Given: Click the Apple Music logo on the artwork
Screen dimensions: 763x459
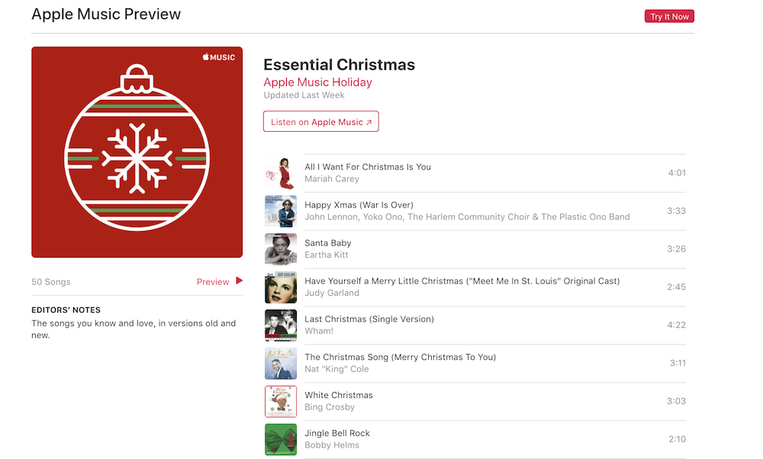Looking at the screenshot, I should (219, 57).
